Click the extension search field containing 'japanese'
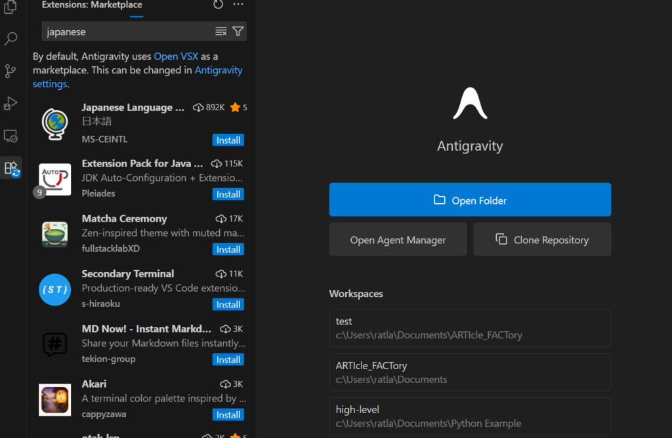Viewport: 672px width, 438px height. (x=128, y=31)
